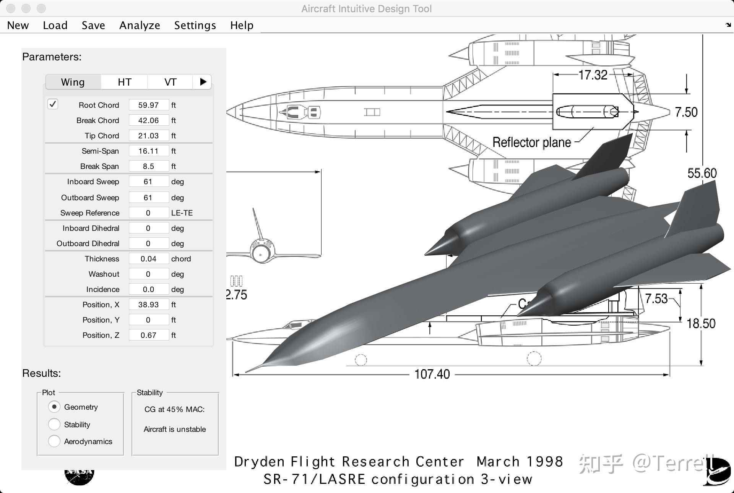Image resolution: width=734 pixels, height=493 pixels.
Task: Select the Wing tab
Action: coord(73,82)
